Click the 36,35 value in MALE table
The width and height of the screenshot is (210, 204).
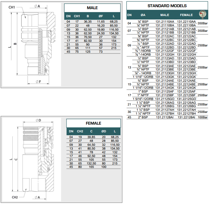coord(87,21)
